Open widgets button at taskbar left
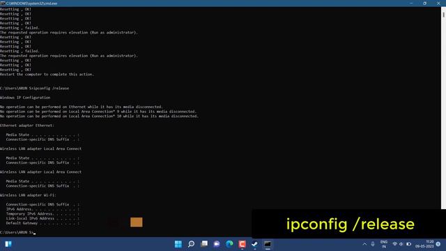Viewport: 446px width, 251px height. tap(8, 244)
